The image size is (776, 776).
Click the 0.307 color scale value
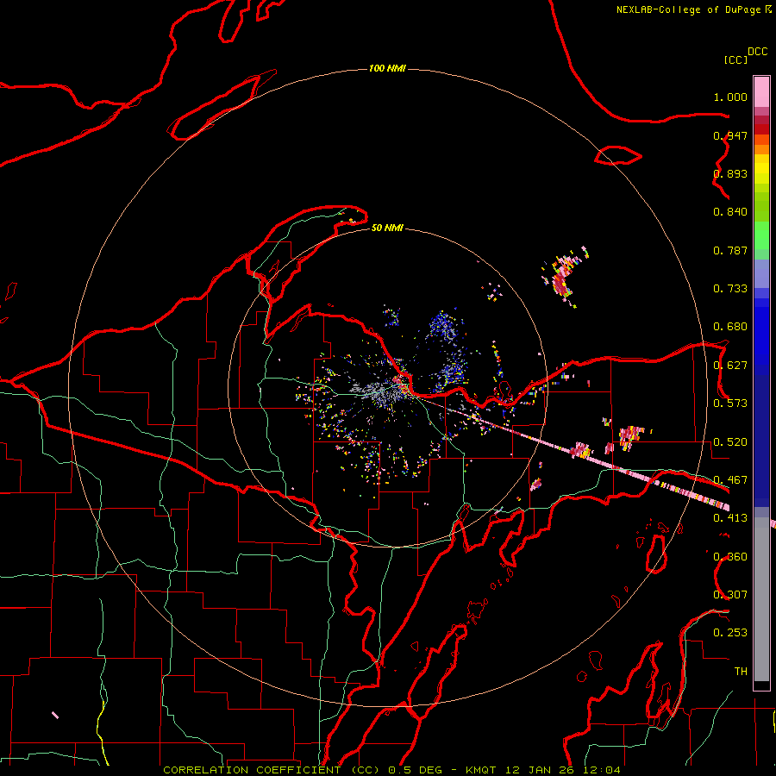[x=730, y=594]
